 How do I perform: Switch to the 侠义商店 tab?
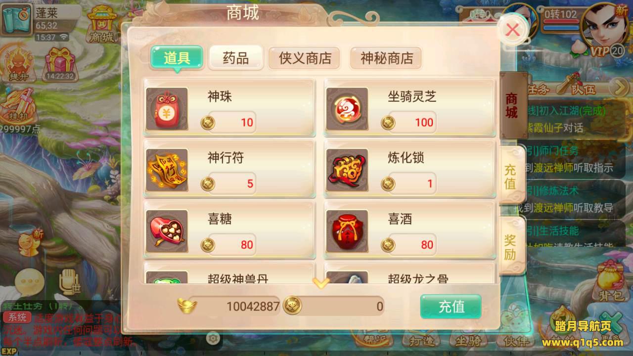305,58
